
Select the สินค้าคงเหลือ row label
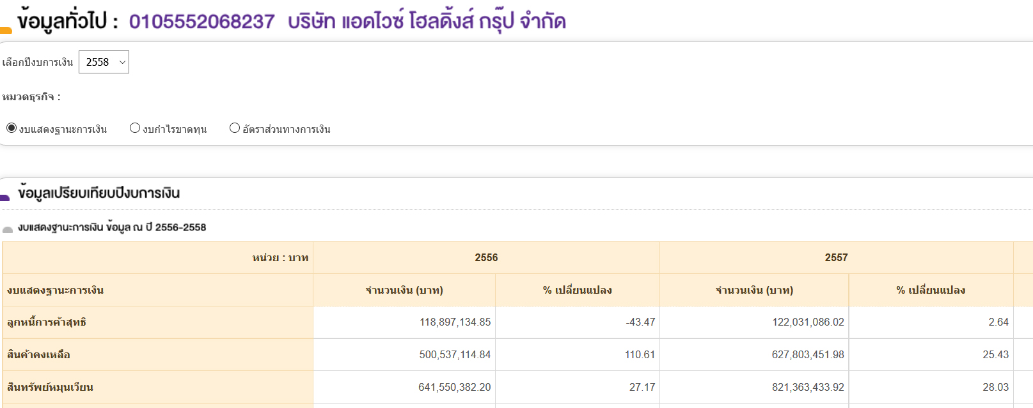[x=38, y=355]
